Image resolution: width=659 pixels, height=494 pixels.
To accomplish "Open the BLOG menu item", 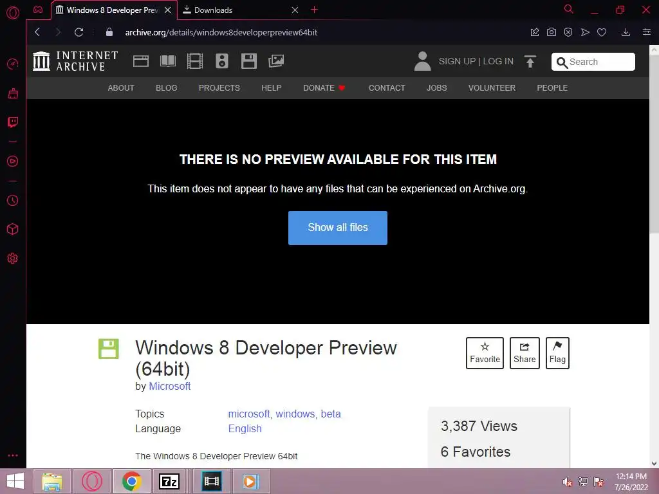I will (x=167, y=87).
